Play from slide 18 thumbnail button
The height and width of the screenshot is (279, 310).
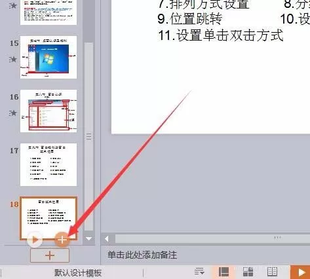pyautogui.click(x=35, y=240)
